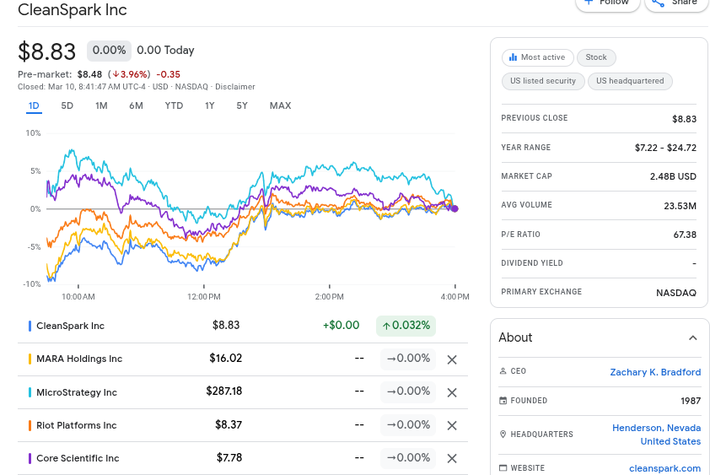The height and width of the screenshot is (475, 710).
Task: Click the pre-market price $8.48
Action: 89,74
